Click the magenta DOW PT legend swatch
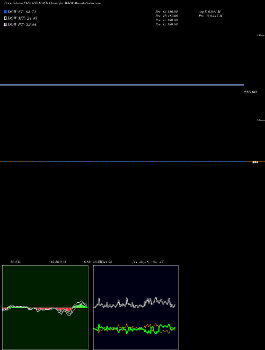Screen dimensions: 265x350 point(5,24)
